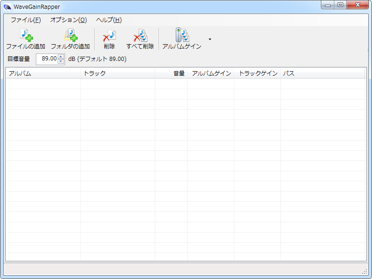Click the アルバムゲイン column header
Viewport: 372px width, 279px height.
(x=211, y=73)
